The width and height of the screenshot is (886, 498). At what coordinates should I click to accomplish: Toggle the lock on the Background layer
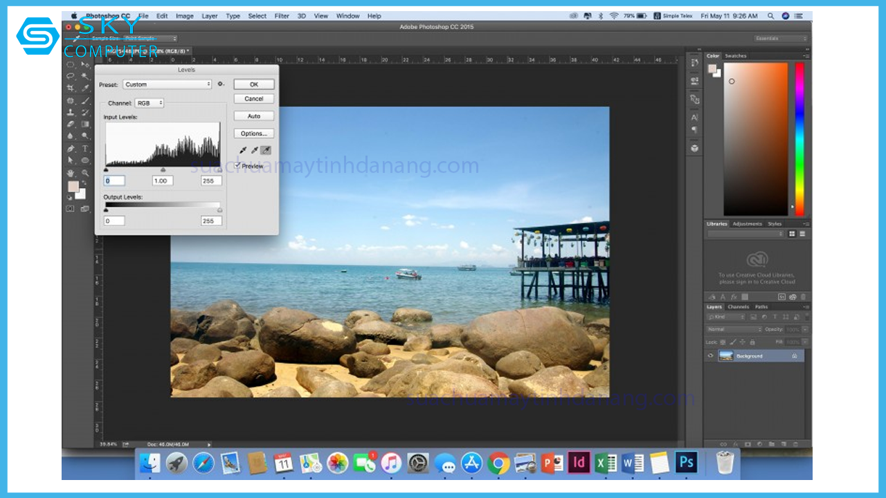point(794,356)
